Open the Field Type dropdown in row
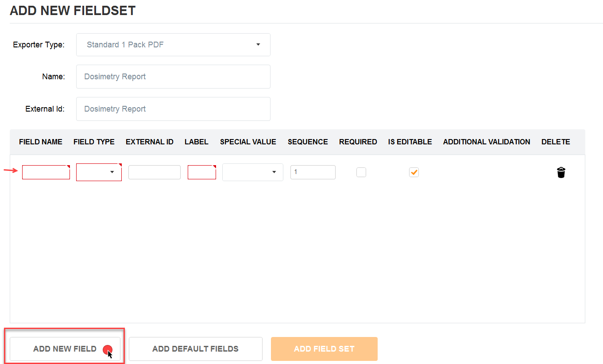 (x=99, y=172)
